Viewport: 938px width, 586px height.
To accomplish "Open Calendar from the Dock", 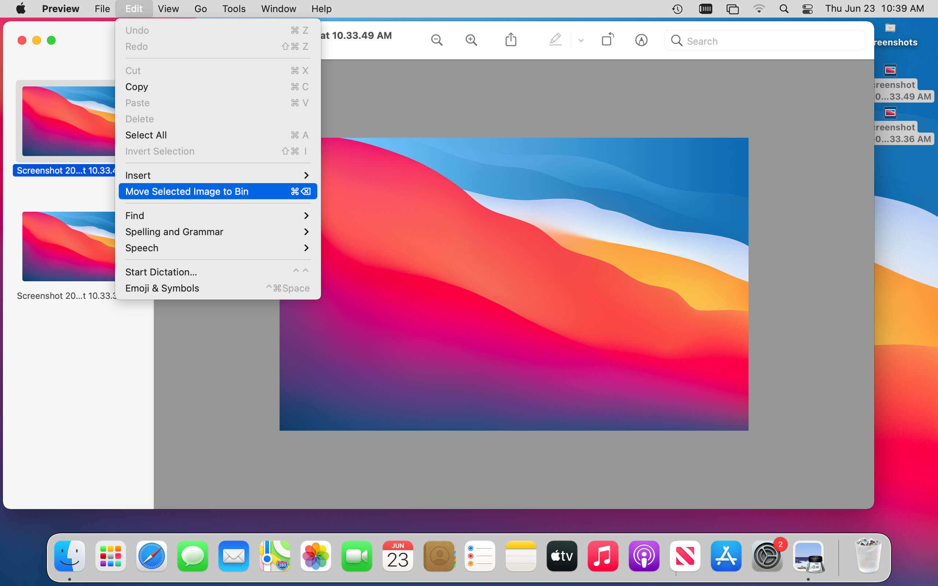I will [398, 556].
